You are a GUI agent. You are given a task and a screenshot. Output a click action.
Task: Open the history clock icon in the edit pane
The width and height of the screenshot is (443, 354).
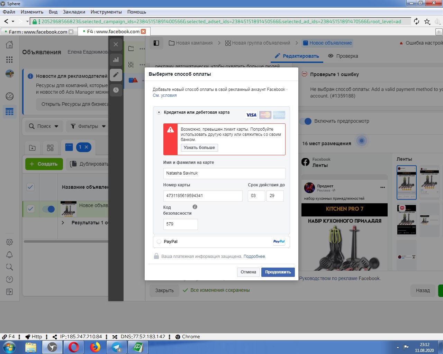tap(116, 90)
